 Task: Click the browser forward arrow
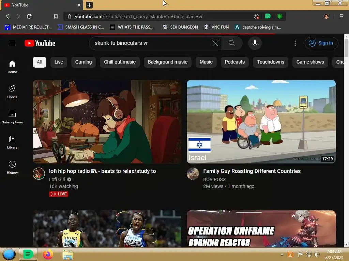click(x=18, y=16)
